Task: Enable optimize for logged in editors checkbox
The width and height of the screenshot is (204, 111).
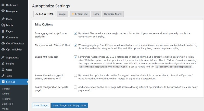Action: (x=75, y=75)
